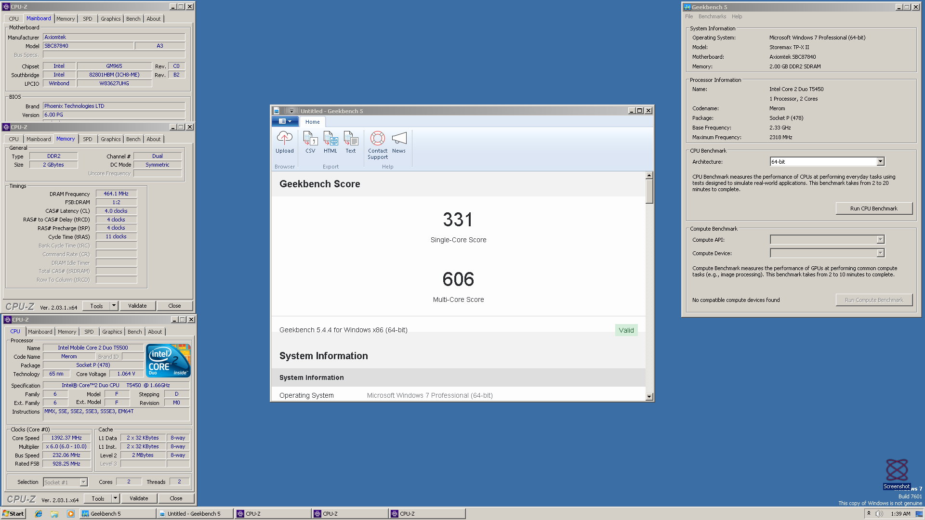The width and height of the screenshot is (925, 520).
Task: Open the Benchmarks menu in Geekbench 5
Action: point(712,16)
